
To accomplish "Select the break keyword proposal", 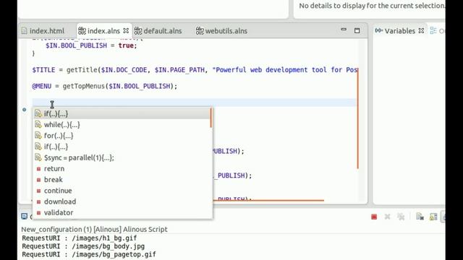I will coord(122,180).
